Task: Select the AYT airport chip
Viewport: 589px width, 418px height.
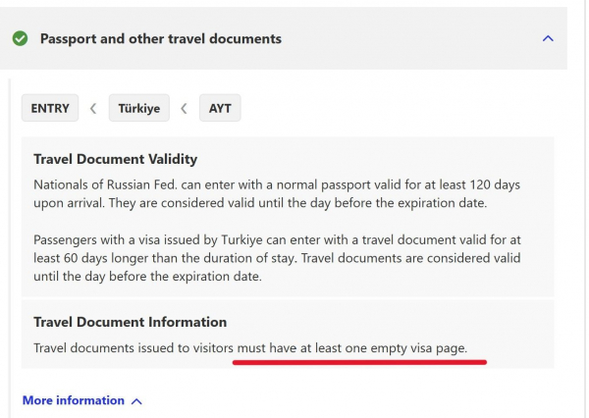Action: pyautogui.click(x=220, y=108)
